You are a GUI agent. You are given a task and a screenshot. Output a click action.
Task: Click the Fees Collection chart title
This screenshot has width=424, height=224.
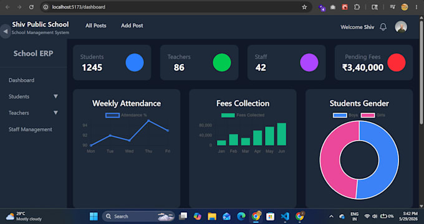[243, 103]
